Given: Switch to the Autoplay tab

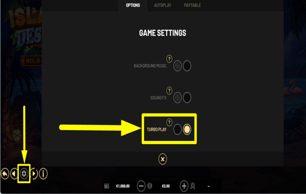Looking at the screenshot, I should pos(163,5).
